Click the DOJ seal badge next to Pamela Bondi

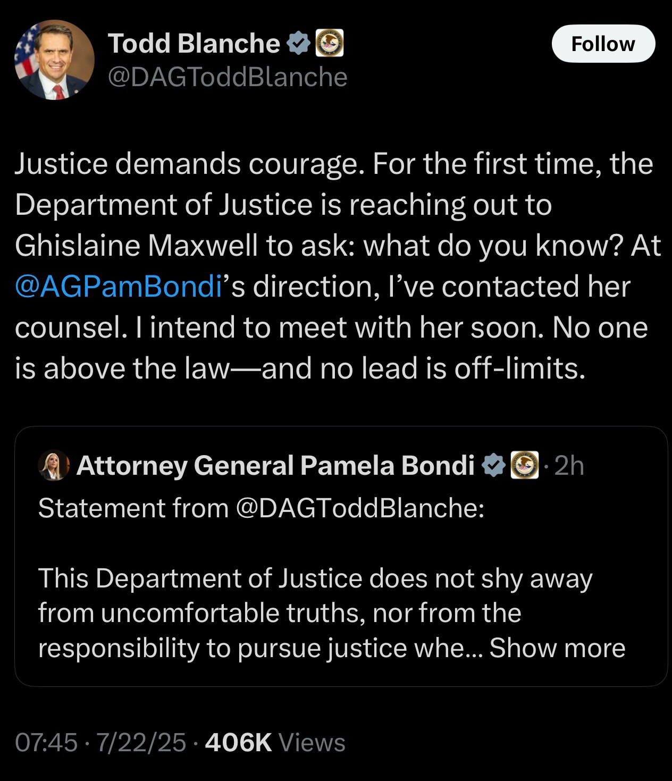[x=525, y=465]
